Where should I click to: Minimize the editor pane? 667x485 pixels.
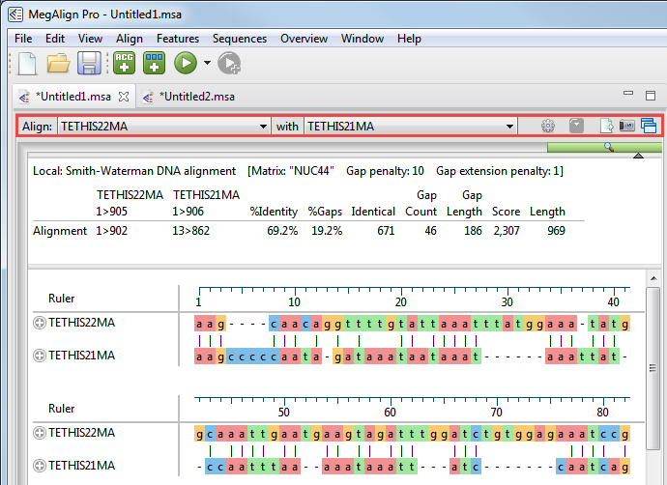click(x=628, y=93)
